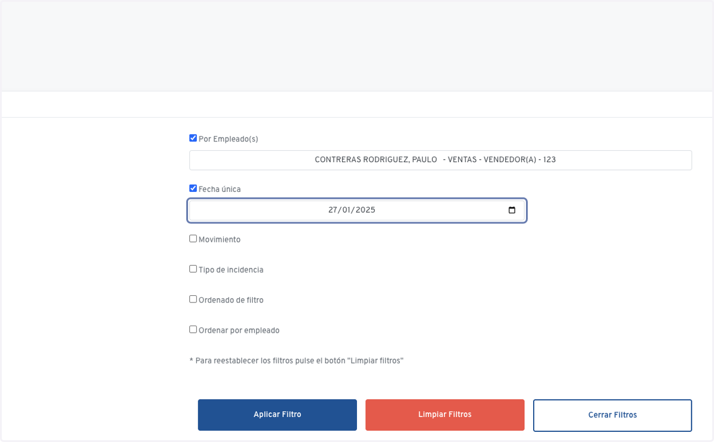Enable the Movimiento filter checkbox
The image size is (714, 442).
point(193,238)
